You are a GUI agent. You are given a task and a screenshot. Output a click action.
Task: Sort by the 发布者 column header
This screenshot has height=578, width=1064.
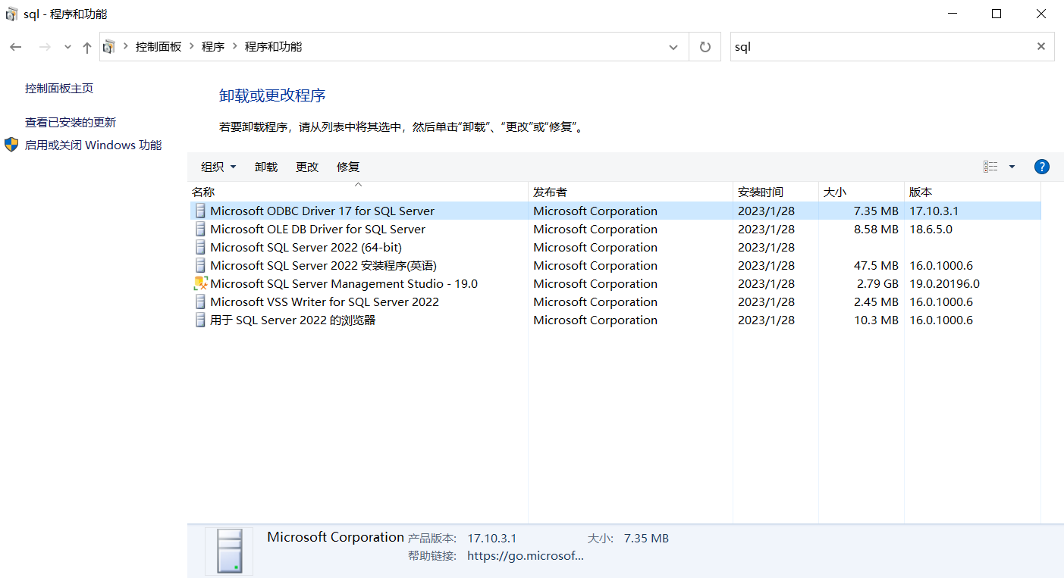tap(630, 192)
